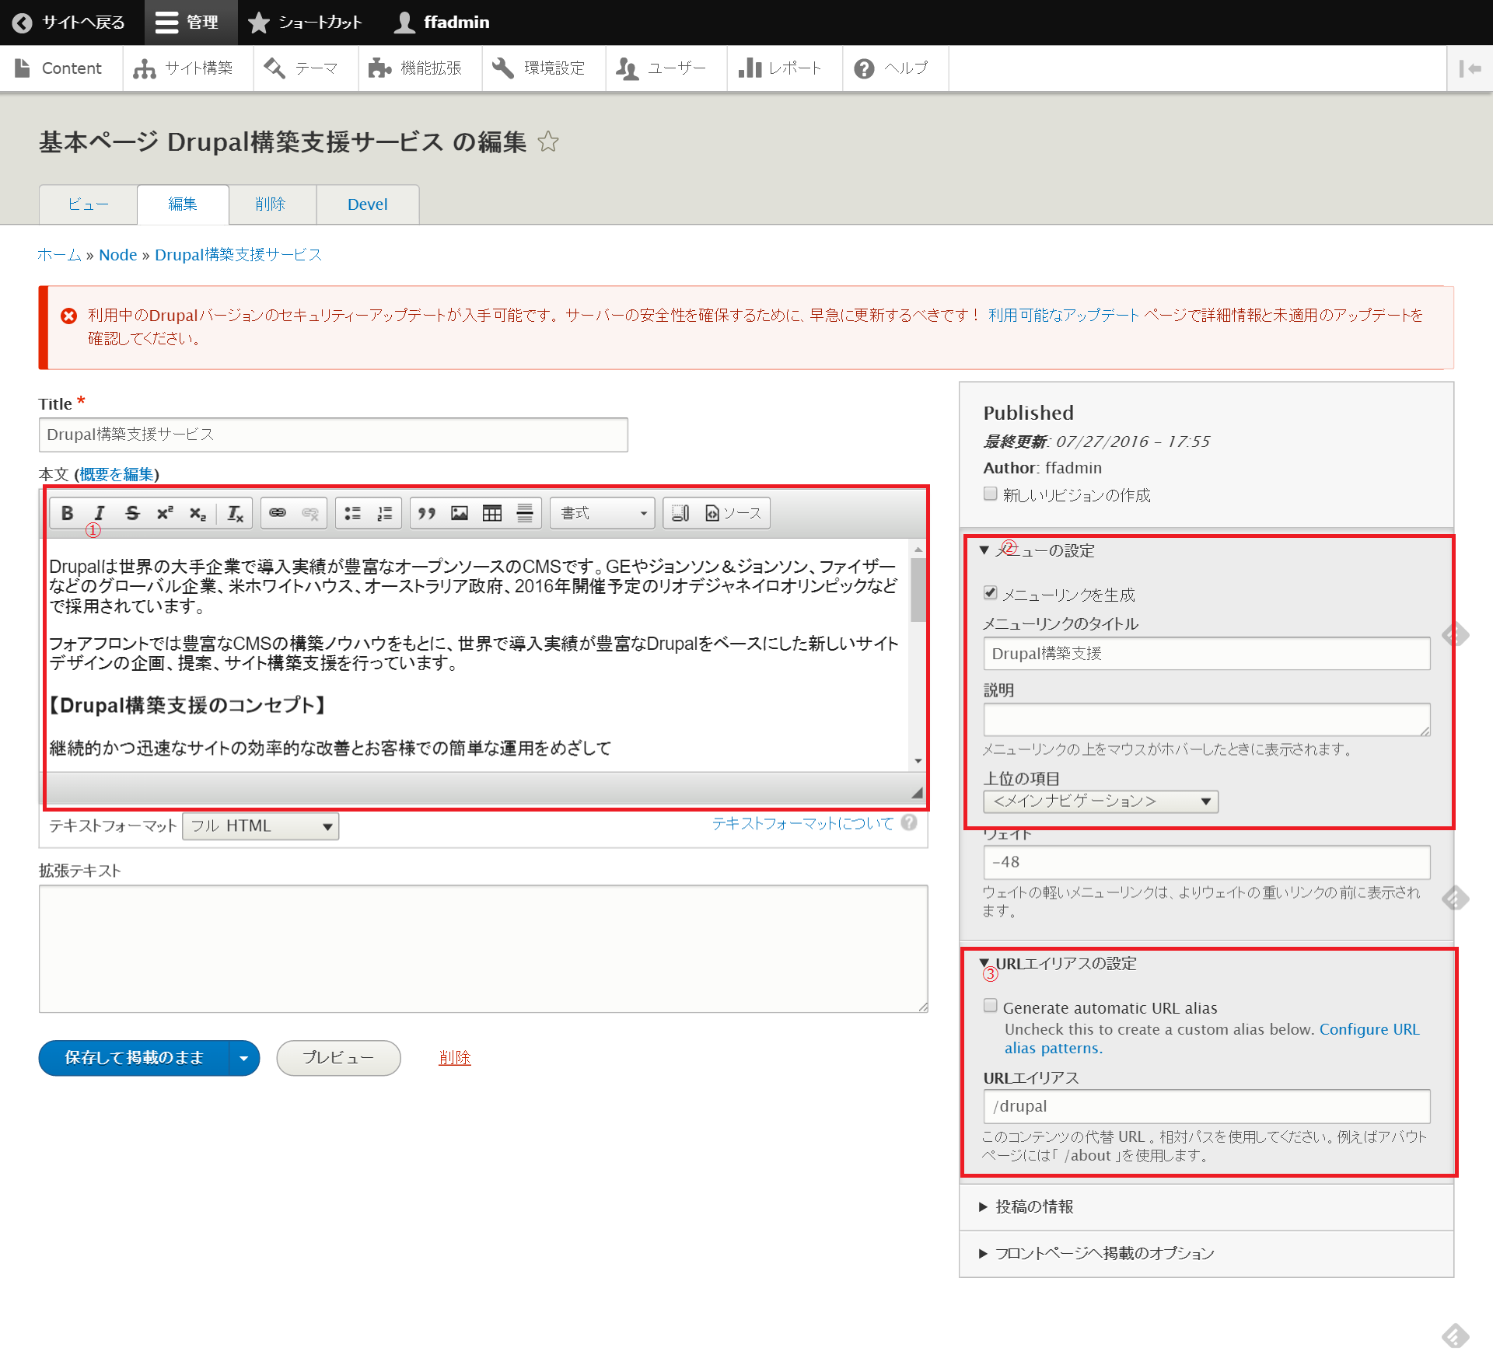Toggle bold formatting in editor toolbar

click(68, 514)
